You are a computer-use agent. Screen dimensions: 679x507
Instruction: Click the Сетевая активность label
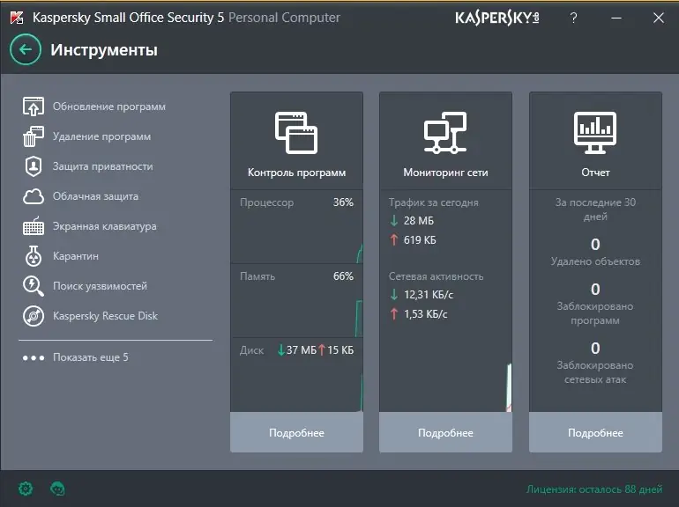pyautogui.click(x=436, y=276)
